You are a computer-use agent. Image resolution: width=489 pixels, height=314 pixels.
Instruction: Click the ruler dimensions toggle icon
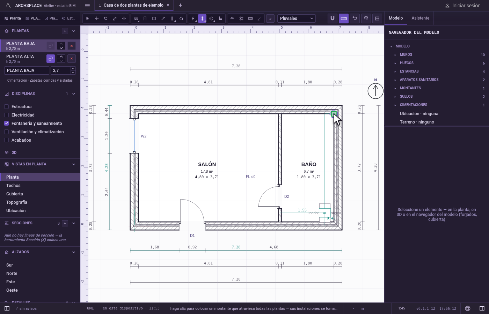click(x=344, y=18)
